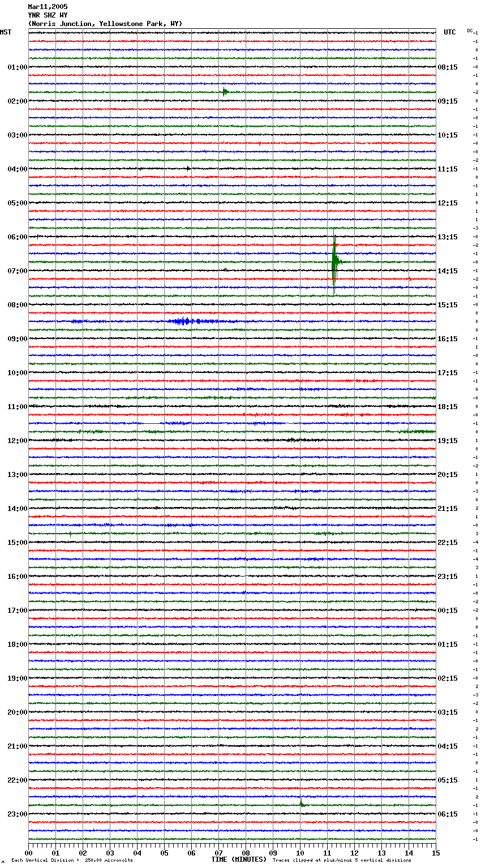The image size is (481, 868).
Task: Click the 23:00 MST time label
Action: point(17,814)
